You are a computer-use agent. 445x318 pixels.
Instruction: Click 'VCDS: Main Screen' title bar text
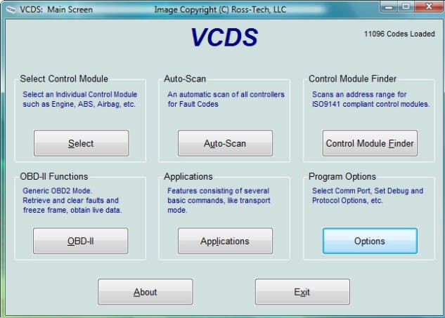(56, 10)
